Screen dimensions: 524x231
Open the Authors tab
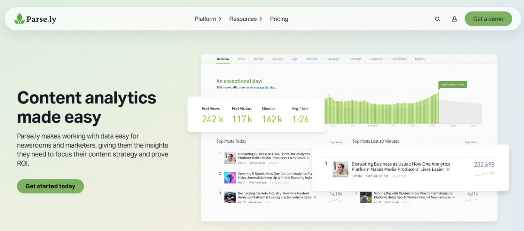258,59
